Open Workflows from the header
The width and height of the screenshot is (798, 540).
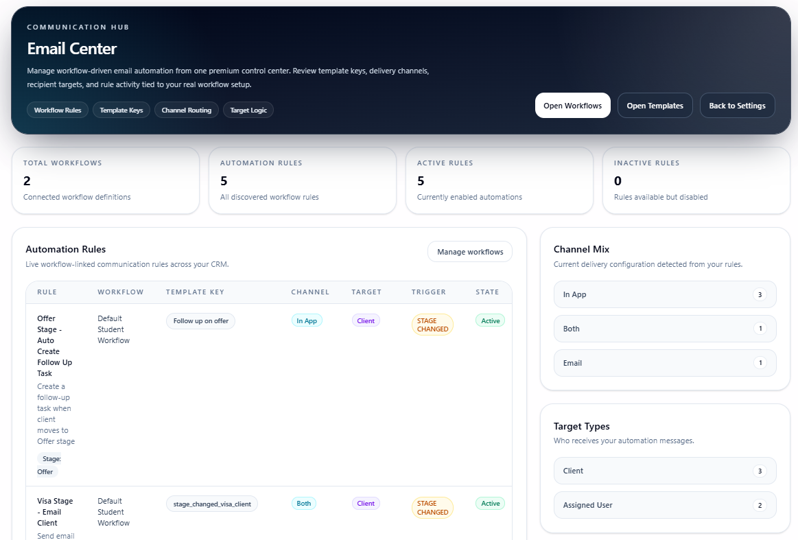click(572, 106)
